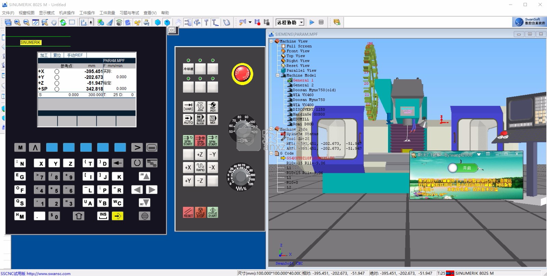This screenshot has width=547, height=276.
Task: Click the REF POT reference point key
Action: [213, 107]
